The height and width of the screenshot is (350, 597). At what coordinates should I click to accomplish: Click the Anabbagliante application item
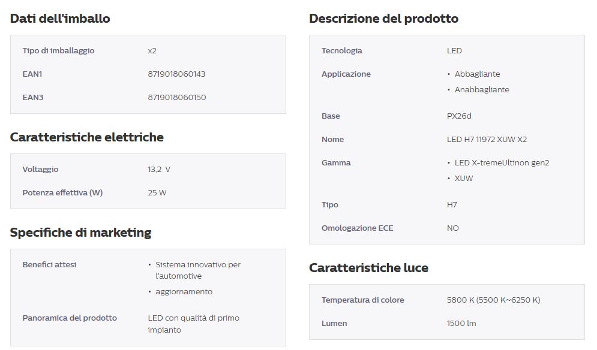coord(482,89)
